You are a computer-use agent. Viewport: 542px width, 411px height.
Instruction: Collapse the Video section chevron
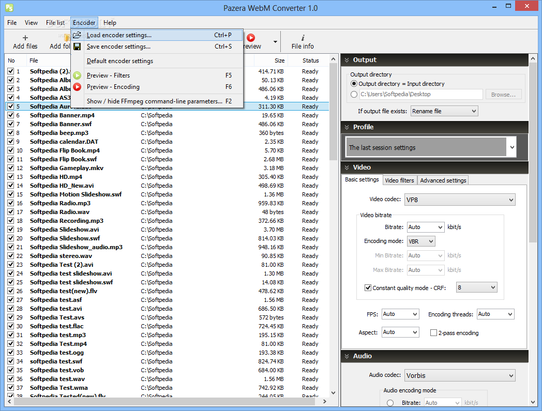(x=347, y=168)
